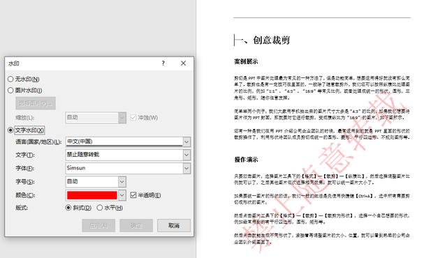Image resolution: width=447 pixels, height=258 pixels.
Task: Expand the 字号(S) size dropdown arrow
Action: 122,182
